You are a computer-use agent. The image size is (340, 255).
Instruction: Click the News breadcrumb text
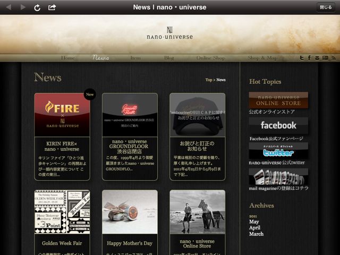221,80
